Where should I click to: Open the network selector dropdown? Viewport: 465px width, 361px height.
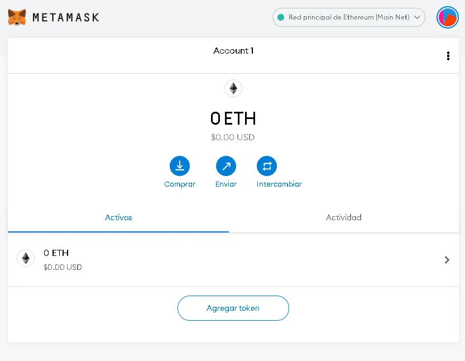349,17
